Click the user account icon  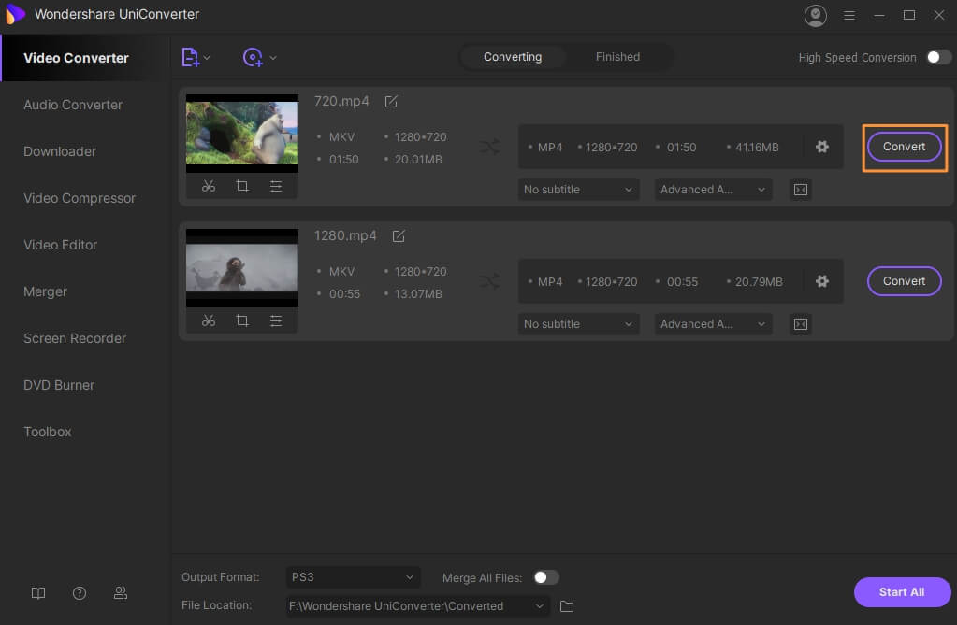816,15
